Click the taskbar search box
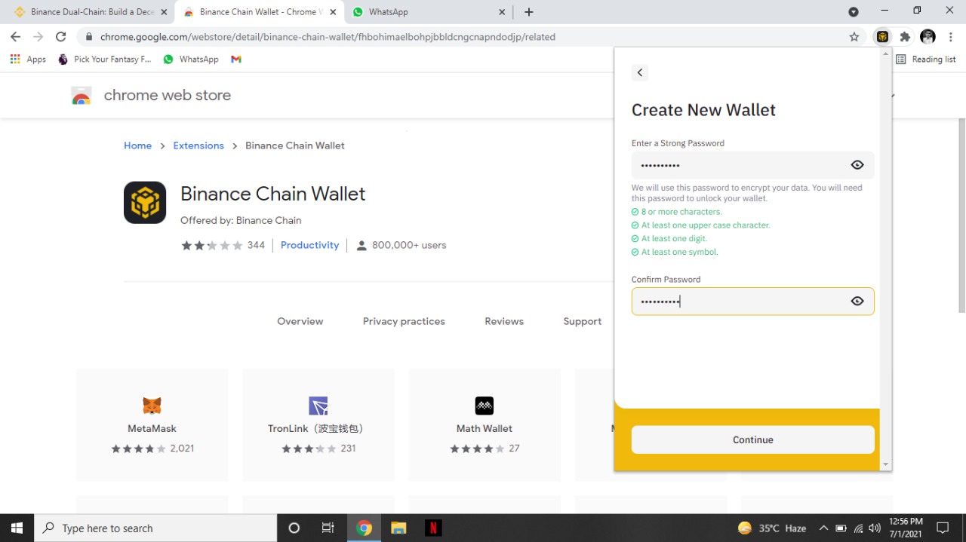This screenshot has width=966, height=542. pyautogui.click(x=155, y=528)
